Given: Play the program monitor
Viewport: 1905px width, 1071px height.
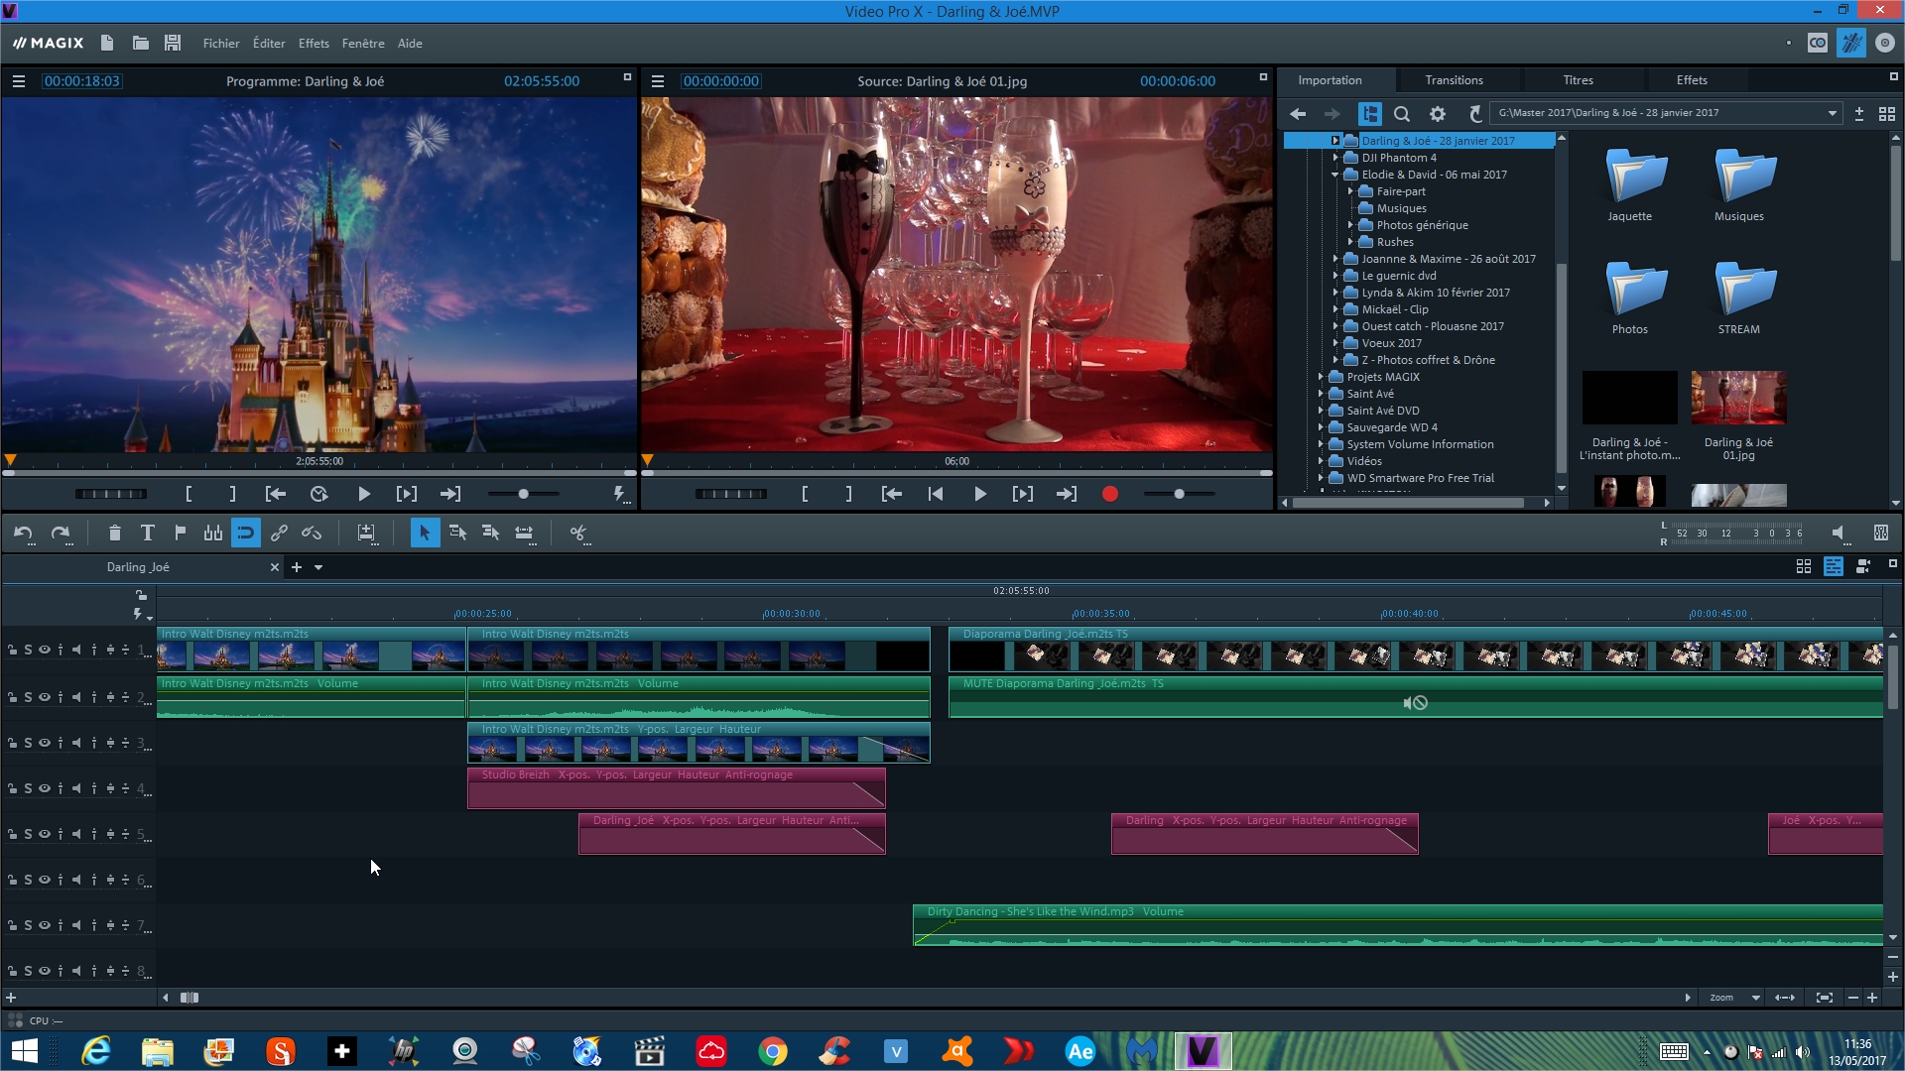Looking at the screenshot, I should click(363, 494).
